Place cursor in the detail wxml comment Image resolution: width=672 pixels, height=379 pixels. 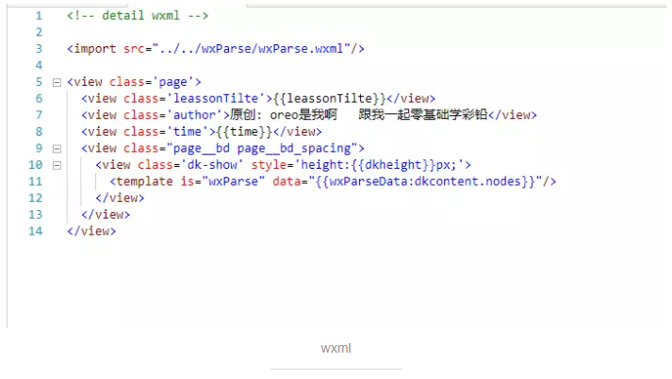coord(138,16)
